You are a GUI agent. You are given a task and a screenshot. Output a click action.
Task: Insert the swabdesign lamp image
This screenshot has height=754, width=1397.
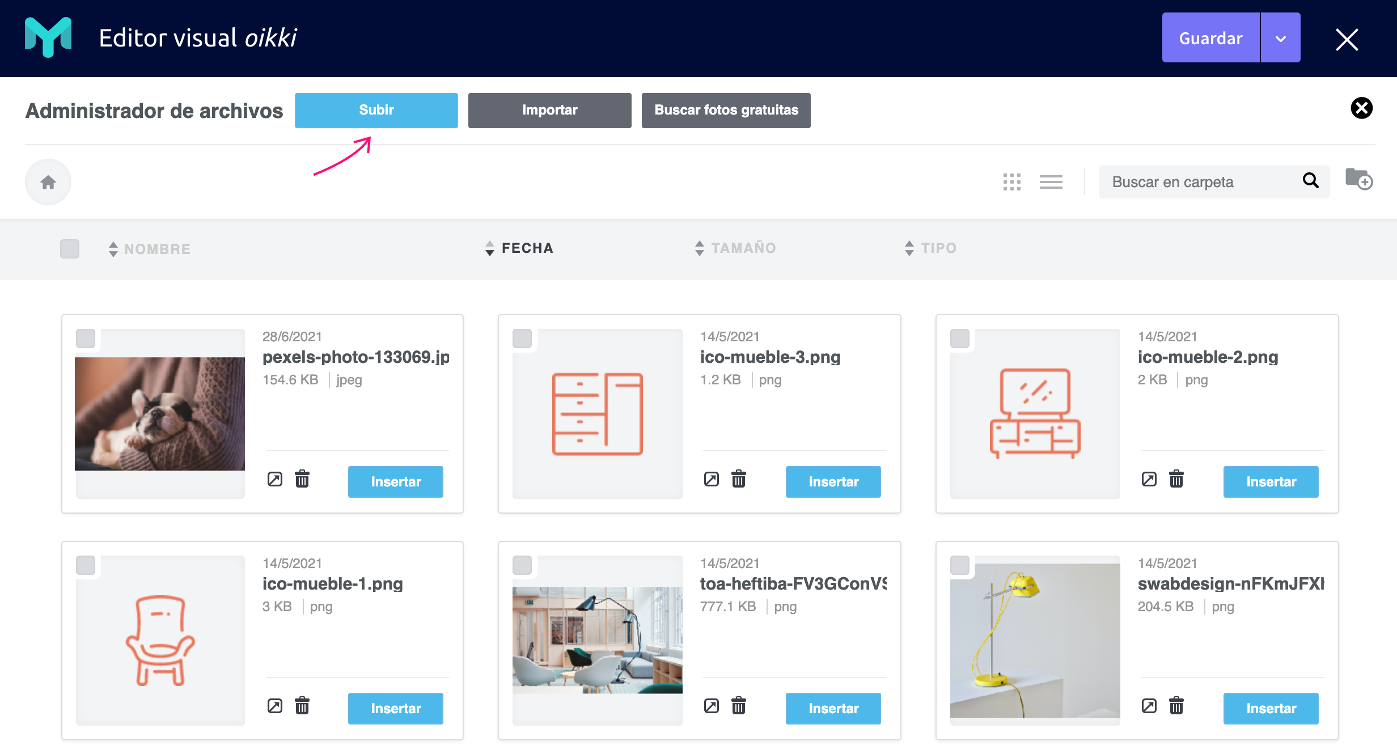(x=1271, y=708)
